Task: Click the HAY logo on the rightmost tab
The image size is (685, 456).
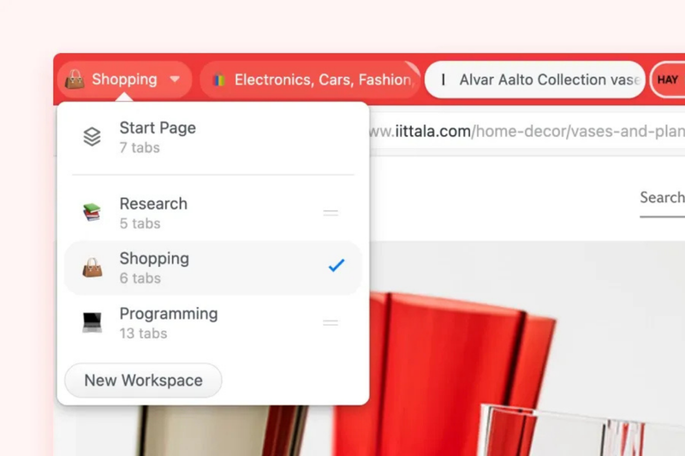Action: [x=667, y=80]
